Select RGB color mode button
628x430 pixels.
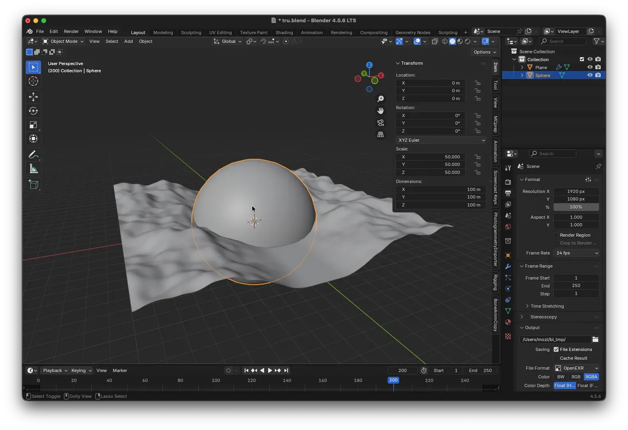tap(576, 377)
